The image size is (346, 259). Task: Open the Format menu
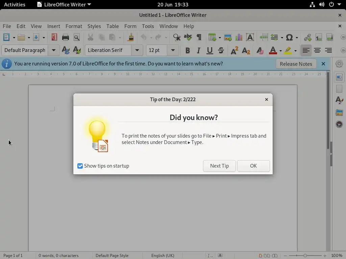(x=74, y=26)
